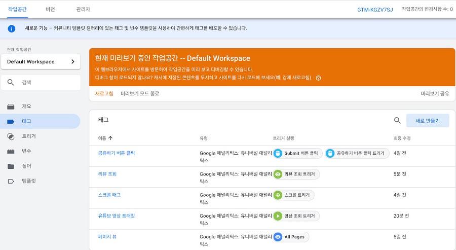Select the 트리거 triggers icon in sidebar
This screenshot has height=250, width=456.
(x=11, y=136)
